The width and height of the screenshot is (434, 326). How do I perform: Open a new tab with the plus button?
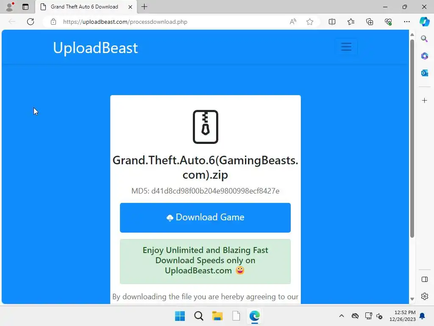[x=144, y=7]
